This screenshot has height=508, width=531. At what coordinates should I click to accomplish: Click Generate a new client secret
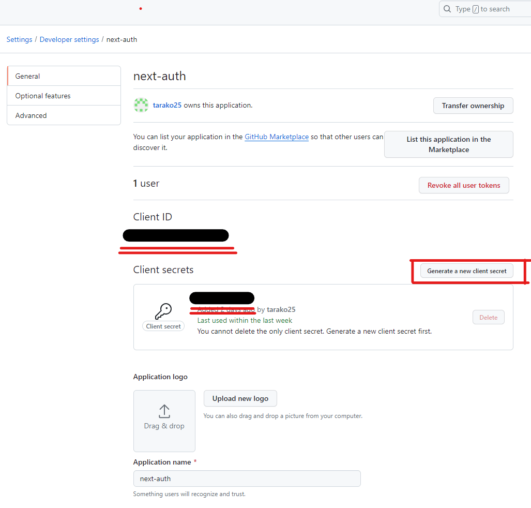tap(467, 271)
